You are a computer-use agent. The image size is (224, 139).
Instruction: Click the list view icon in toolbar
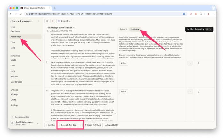tap(47, 21)
